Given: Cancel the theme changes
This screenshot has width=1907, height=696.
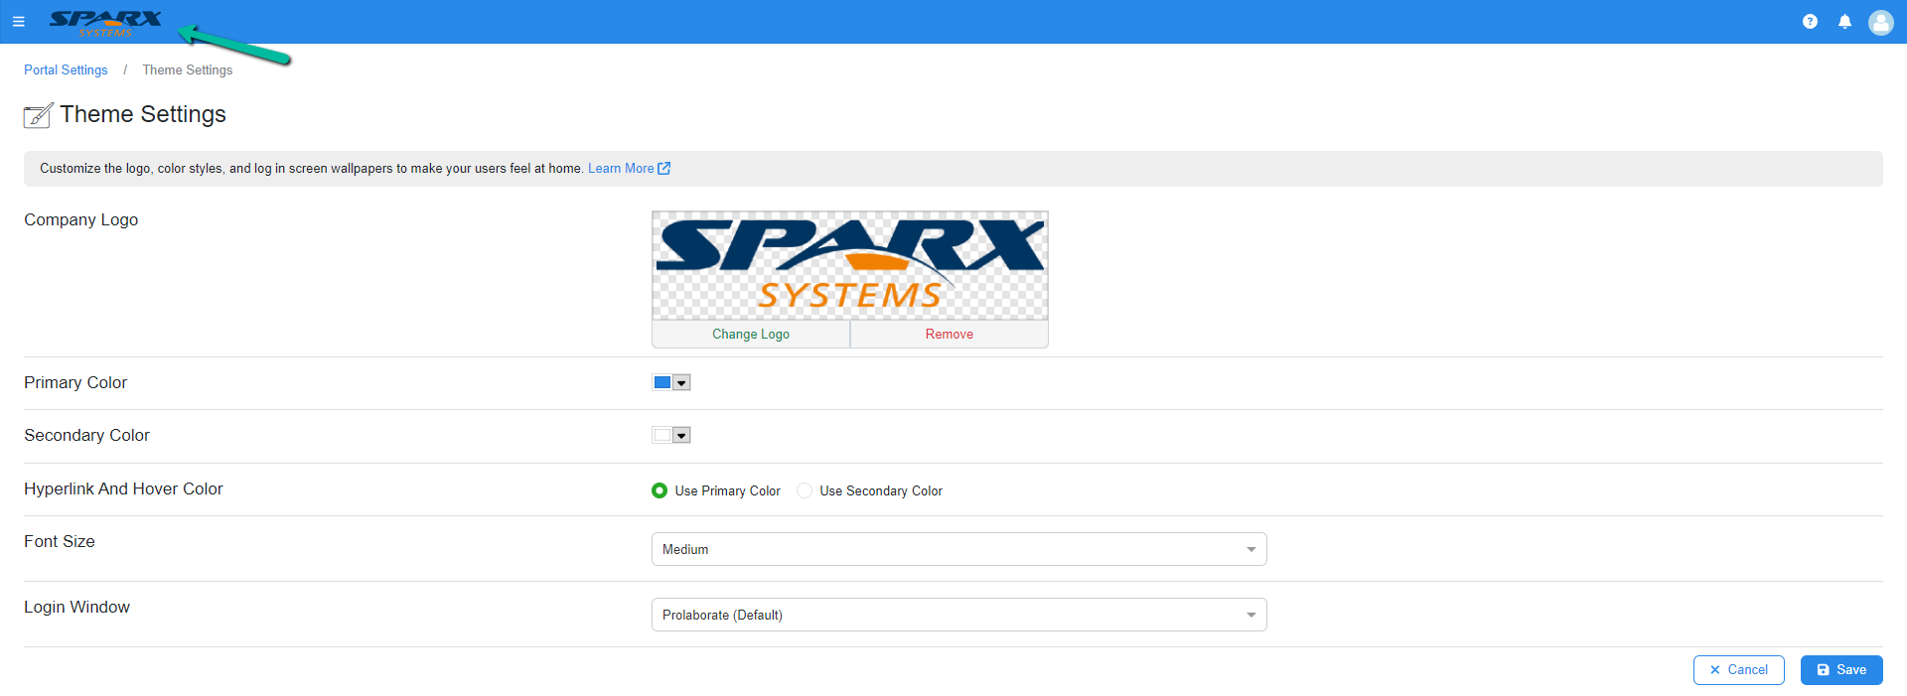Looking at the screenshot, I should tap(1739, 670).
